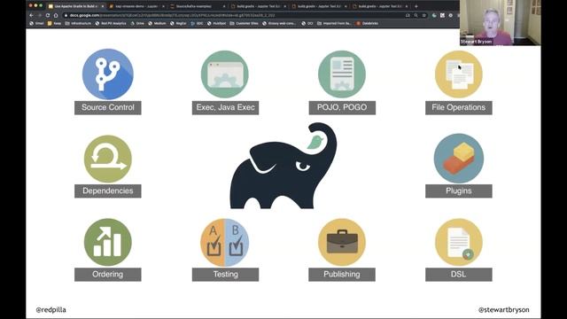The width and height of the screenshot is (567, 319).
Task: Click the Source Control label
Action: [x=108, y=108]
